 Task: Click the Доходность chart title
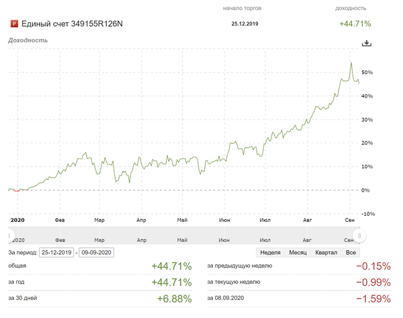[28, 40]
